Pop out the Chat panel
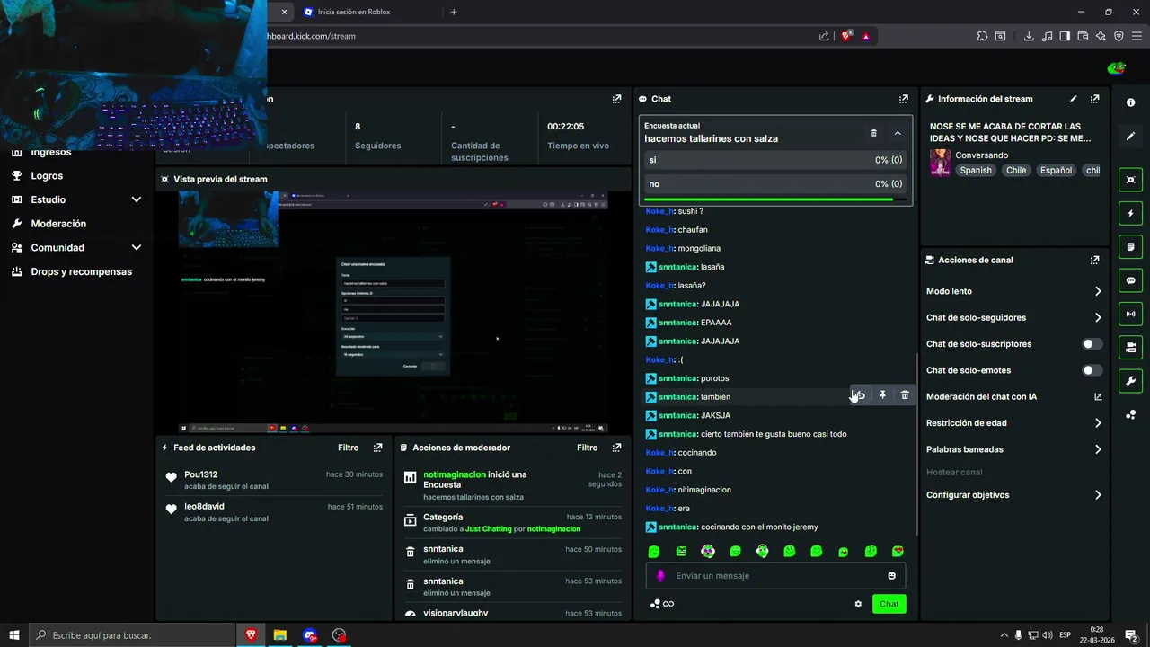This screenshot has height=647, width=1150. point(903,99)
